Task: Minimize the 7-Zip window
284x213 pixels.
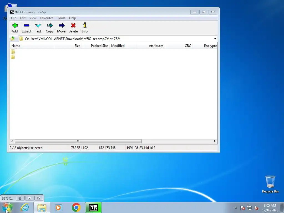Action: point(194,12)
